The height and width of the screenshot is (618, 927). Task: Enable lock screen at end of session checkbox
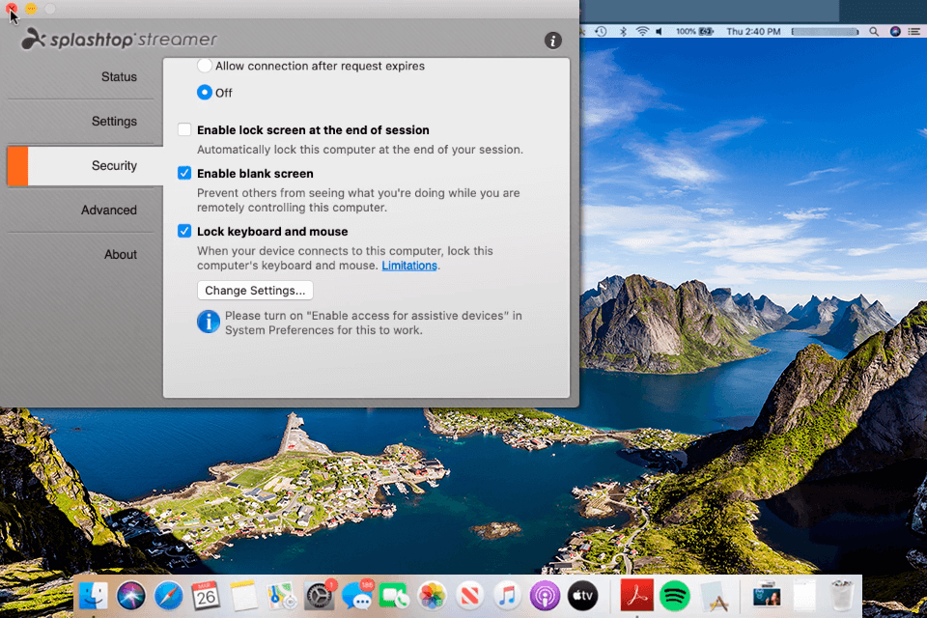click(x=184, y=129)
